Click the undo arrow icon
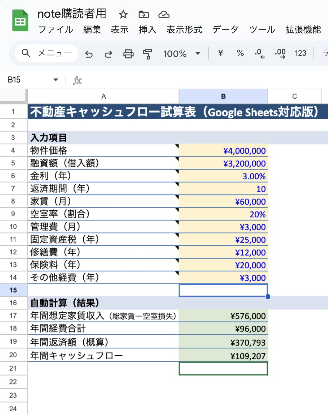Viewport: 328px width, 414px height. (89, 54)
